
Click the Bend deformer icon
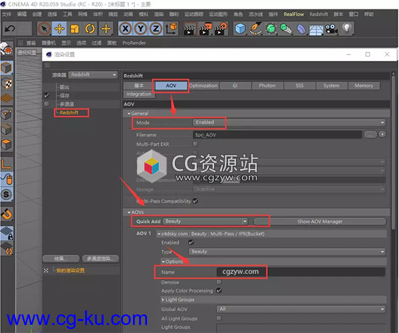(301, 29)
